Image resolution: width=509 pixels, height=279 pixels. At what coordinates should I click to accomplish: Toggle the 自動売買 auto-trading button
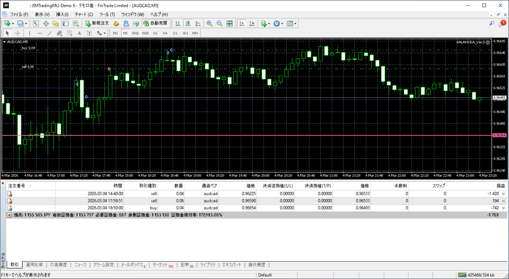(x=155, y=23)
